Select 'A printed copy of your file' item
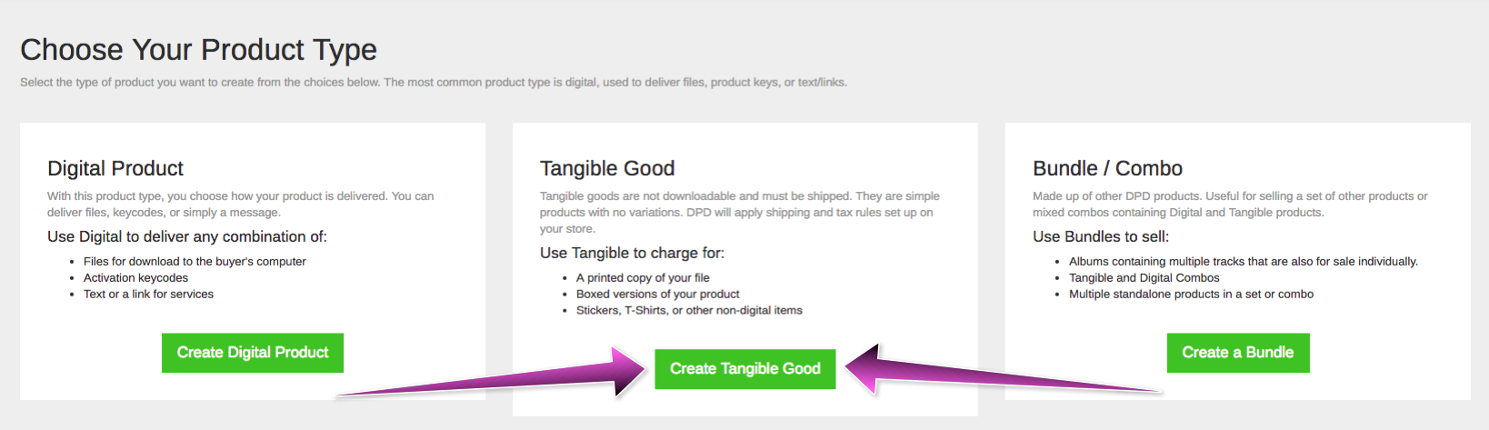The height and width of the screenshot is (430, 1489). tap(643, 278)
